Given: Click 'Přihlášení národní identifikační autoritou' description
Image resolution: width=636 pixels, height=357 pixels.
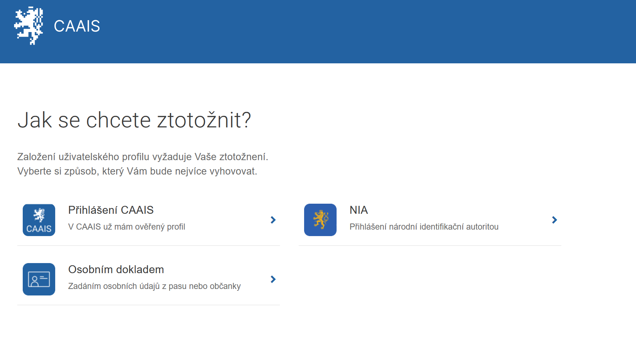Looking at the screenshot, I should coord(424,227).
